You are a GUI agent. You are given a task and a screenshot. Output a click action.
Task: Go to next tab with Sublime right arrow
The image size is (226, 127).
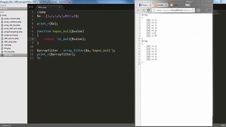[32, 7]
